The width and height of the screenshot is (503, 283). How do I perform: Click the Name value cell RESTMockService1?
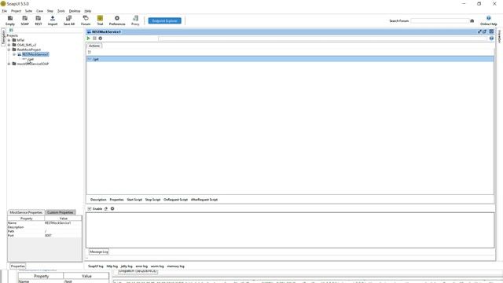coord(63,223)
